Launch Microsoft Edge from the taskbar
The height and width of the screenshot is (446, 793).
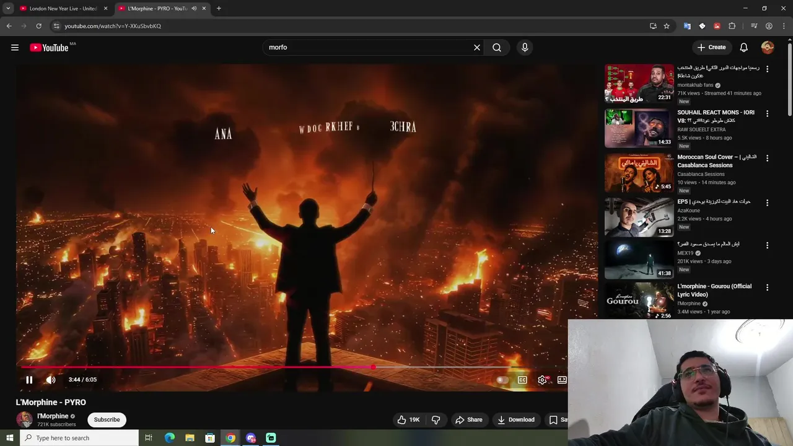(x=169, y=438)
